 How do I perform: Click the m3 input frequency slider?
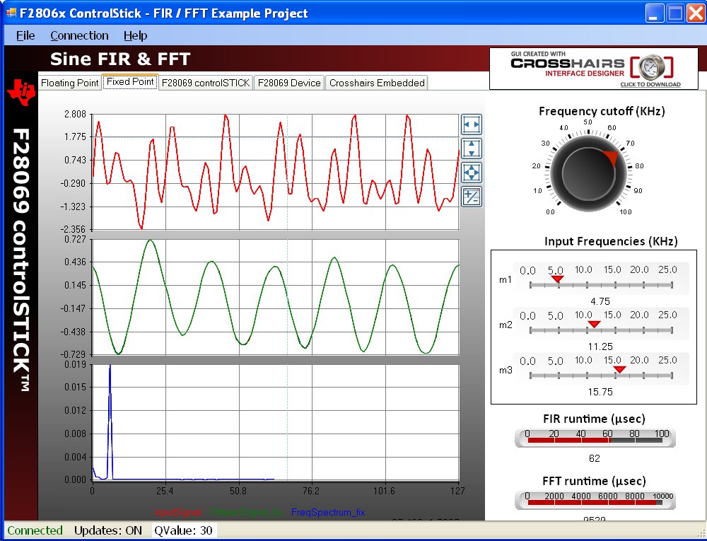coord(601,375)
